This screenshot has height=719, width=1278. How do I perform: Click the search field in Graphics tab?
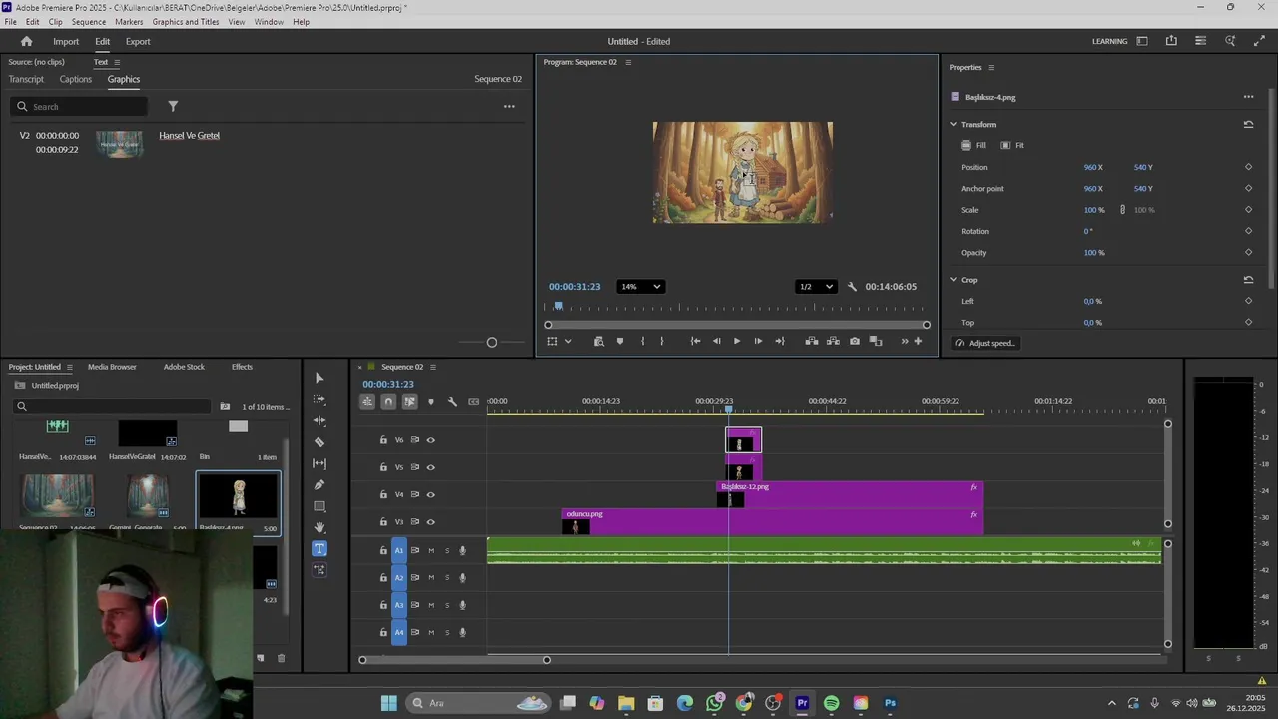80,106
